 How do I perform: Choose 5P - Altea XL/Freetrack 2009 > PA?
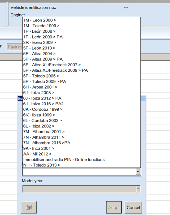click(x=81, y=70)
